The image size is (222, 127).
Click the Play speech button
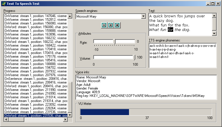click(104, 25)
